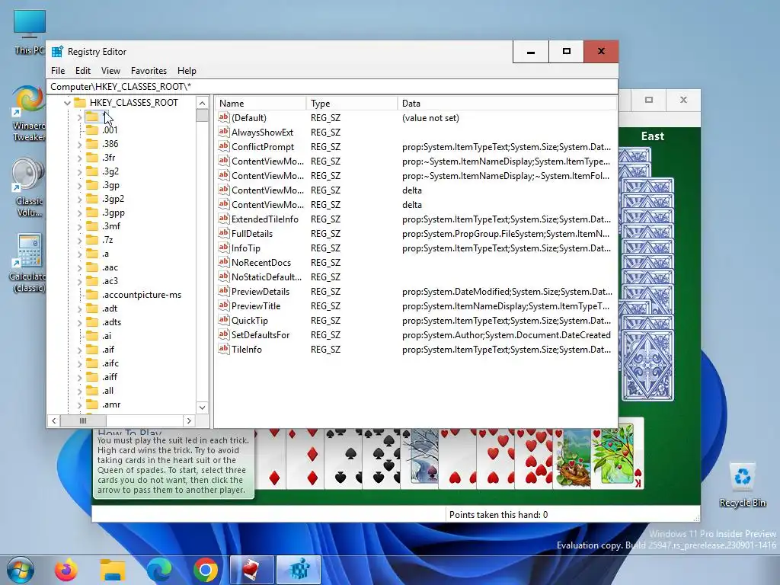Click the AlwaysShowExt value icon
780x585 pixels.
tap(224, 133)
